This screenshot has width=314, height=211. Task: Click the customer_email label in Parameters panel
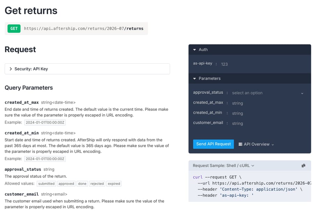pyautogui.click(x=208, y=123)
